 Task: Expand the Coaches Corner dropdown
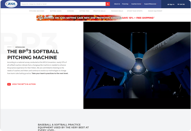pyautogui.click(x=136, y=4)
